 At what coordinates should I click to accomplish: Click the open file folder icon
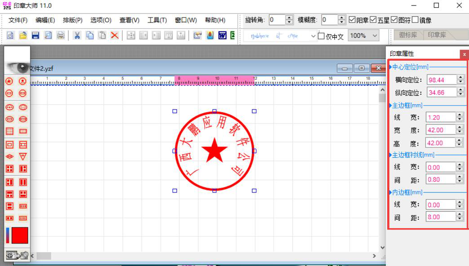click(23, 35)
